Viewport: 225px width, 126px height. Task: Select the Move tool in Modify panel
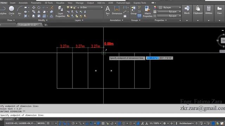coord(34,7)
